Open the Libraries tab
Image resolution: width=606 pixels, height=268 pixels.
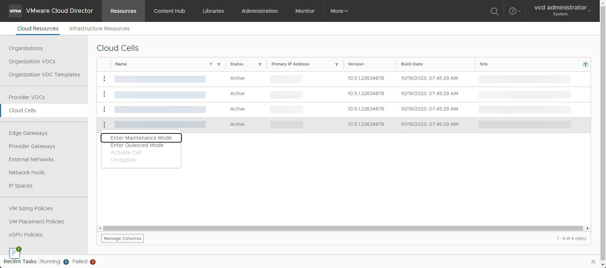[213, 11]
